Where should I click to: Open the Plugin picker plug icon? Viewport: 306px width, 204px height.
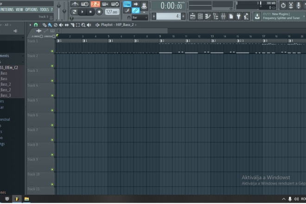point(238,16)
